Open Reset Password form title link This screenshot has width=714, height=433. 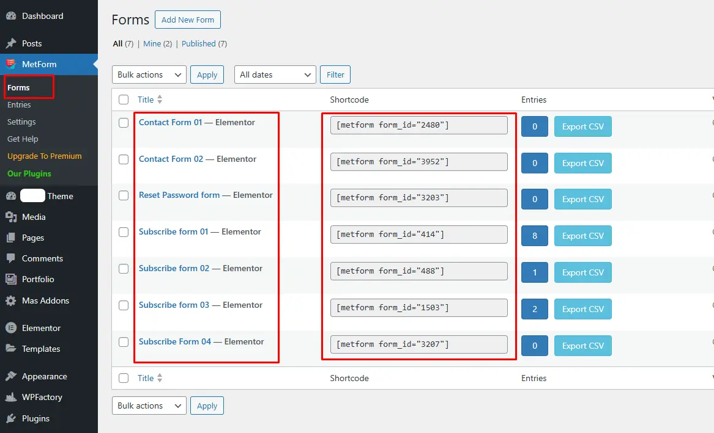tap(179, 195)
